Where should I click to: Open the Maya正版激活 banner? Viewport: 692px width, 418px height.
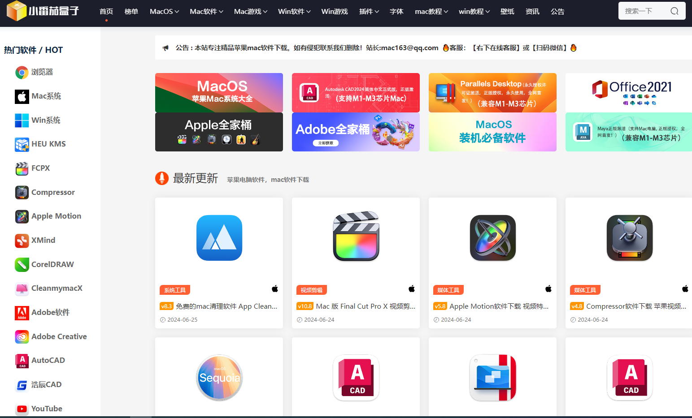[629, 132]
